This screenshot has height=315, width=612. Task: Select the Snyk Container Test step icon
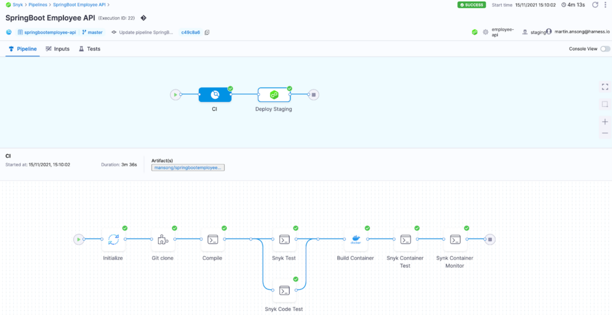pos(406,239)
